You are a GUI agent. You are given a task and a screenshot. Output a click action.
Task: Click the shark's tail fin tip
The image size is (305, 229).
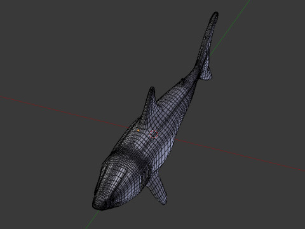pos(215,15)
